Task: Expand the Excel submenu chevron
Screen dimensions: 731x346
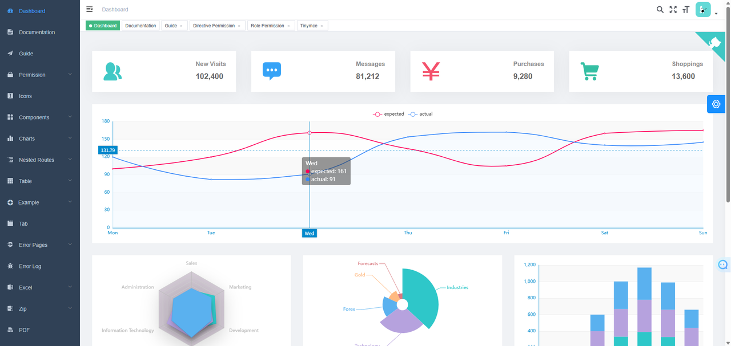Action: point(70,287)
